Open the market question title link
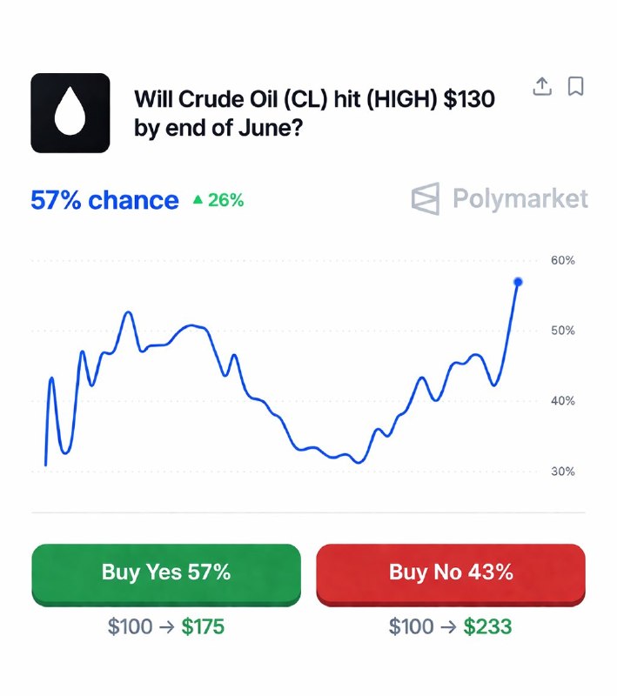The height and width of the screenshot is (696, 617). (x=315, y=113)
